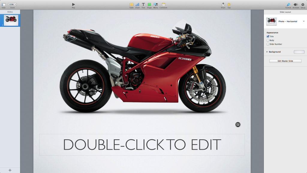The image size is (307, 173).
Task: Uncheck the Title checkbox
Action: point(268,36)
